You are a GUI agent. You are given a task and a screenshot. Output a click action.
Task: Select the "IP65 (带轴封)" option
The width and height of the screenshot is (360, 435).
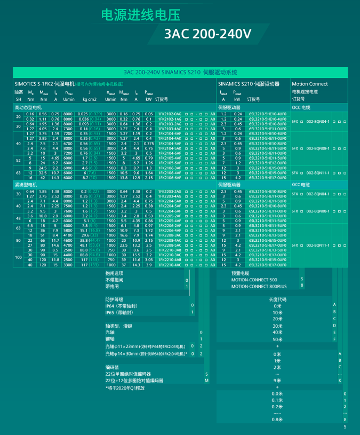click(119, 313)
